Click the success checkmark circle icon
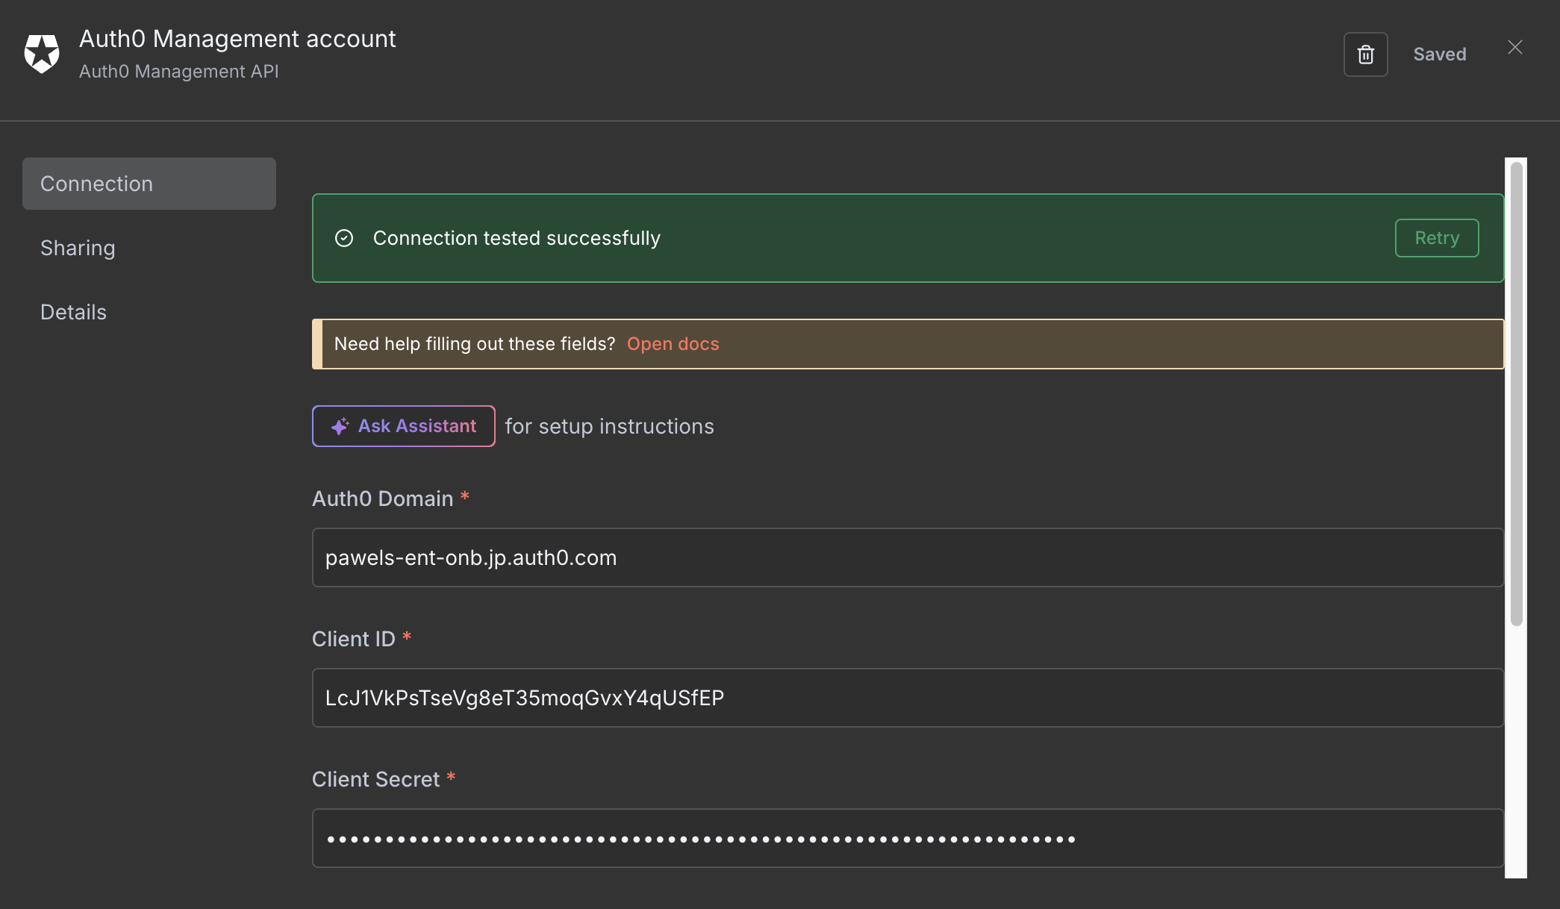 [x=344, y=238]
